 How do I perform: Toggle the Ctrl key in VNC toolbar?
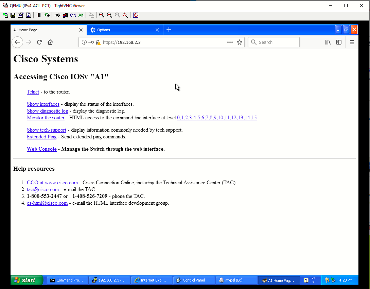(73, 15)
